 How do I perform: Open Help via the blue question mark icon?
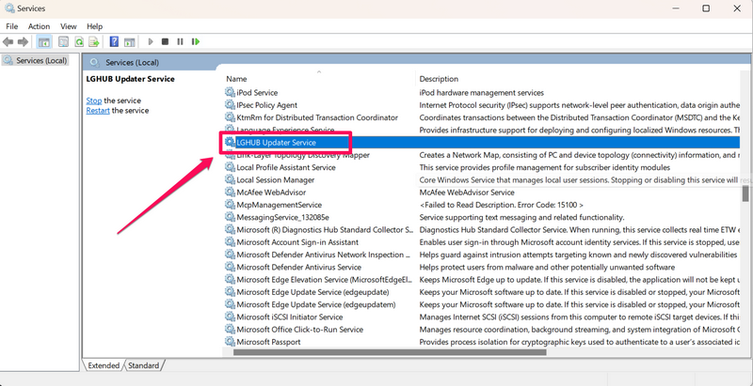[x=114, y=41]
